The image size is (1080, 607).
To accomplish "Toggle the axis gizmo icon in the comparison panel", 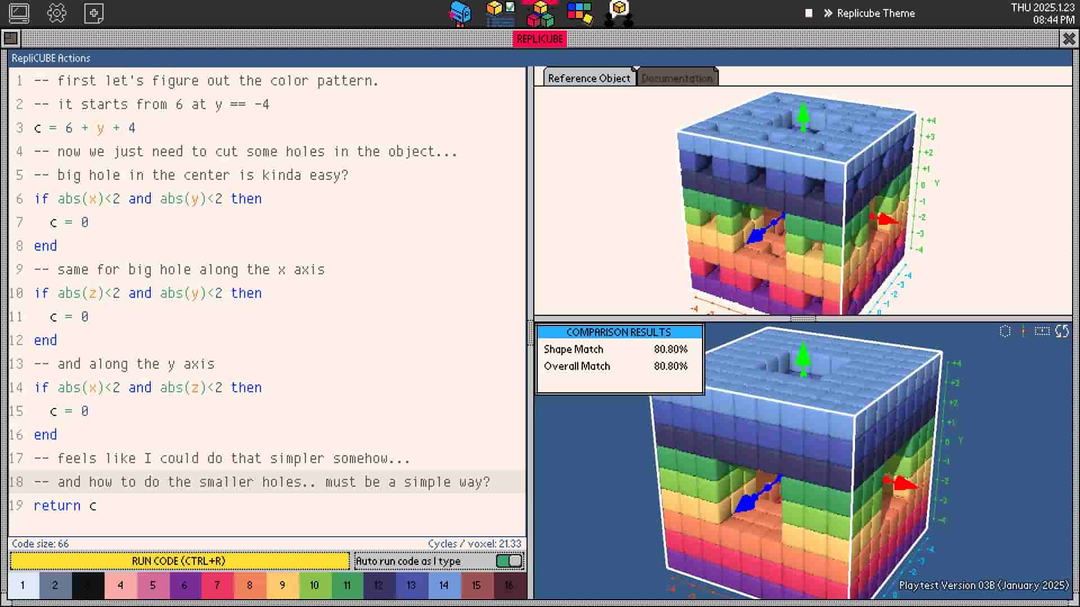I will [x=1023, y=332].
